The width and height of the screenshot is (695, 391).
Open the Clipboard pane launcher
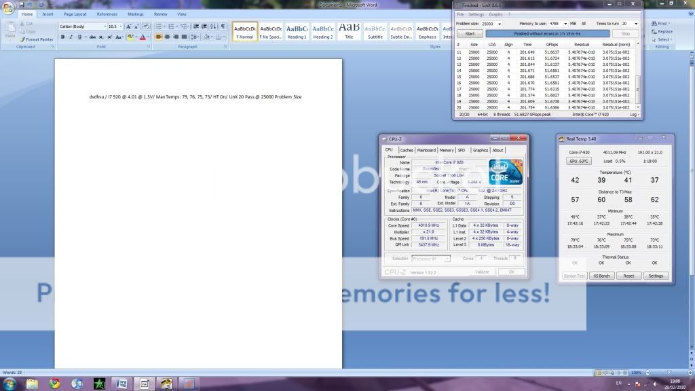[52, 47]
